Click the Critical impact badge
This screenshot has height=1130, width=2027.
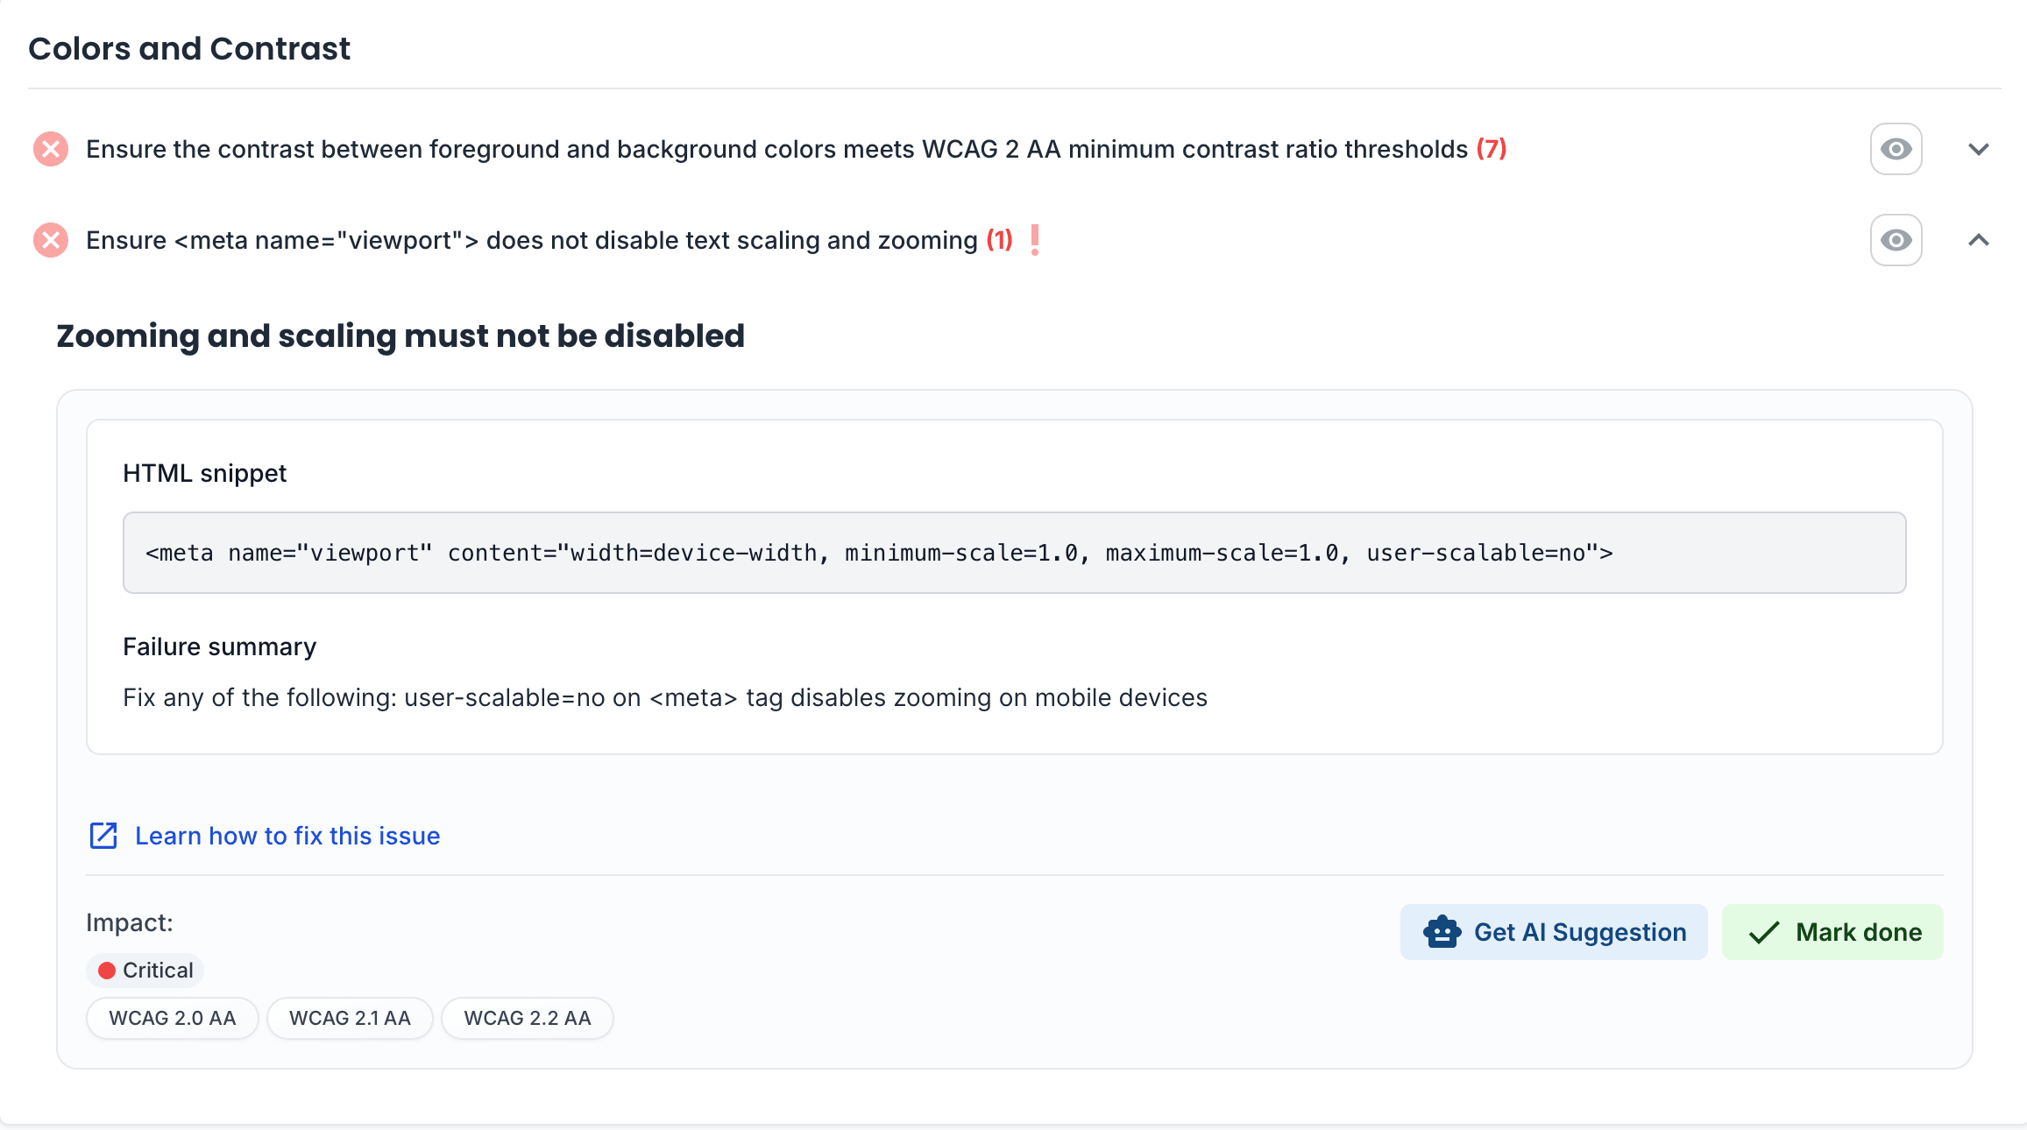coord(145,970)
